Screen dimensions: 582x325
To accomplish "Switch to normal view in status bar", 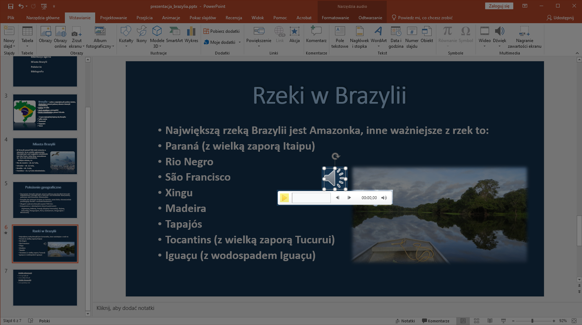I will [x=463, y=321].
